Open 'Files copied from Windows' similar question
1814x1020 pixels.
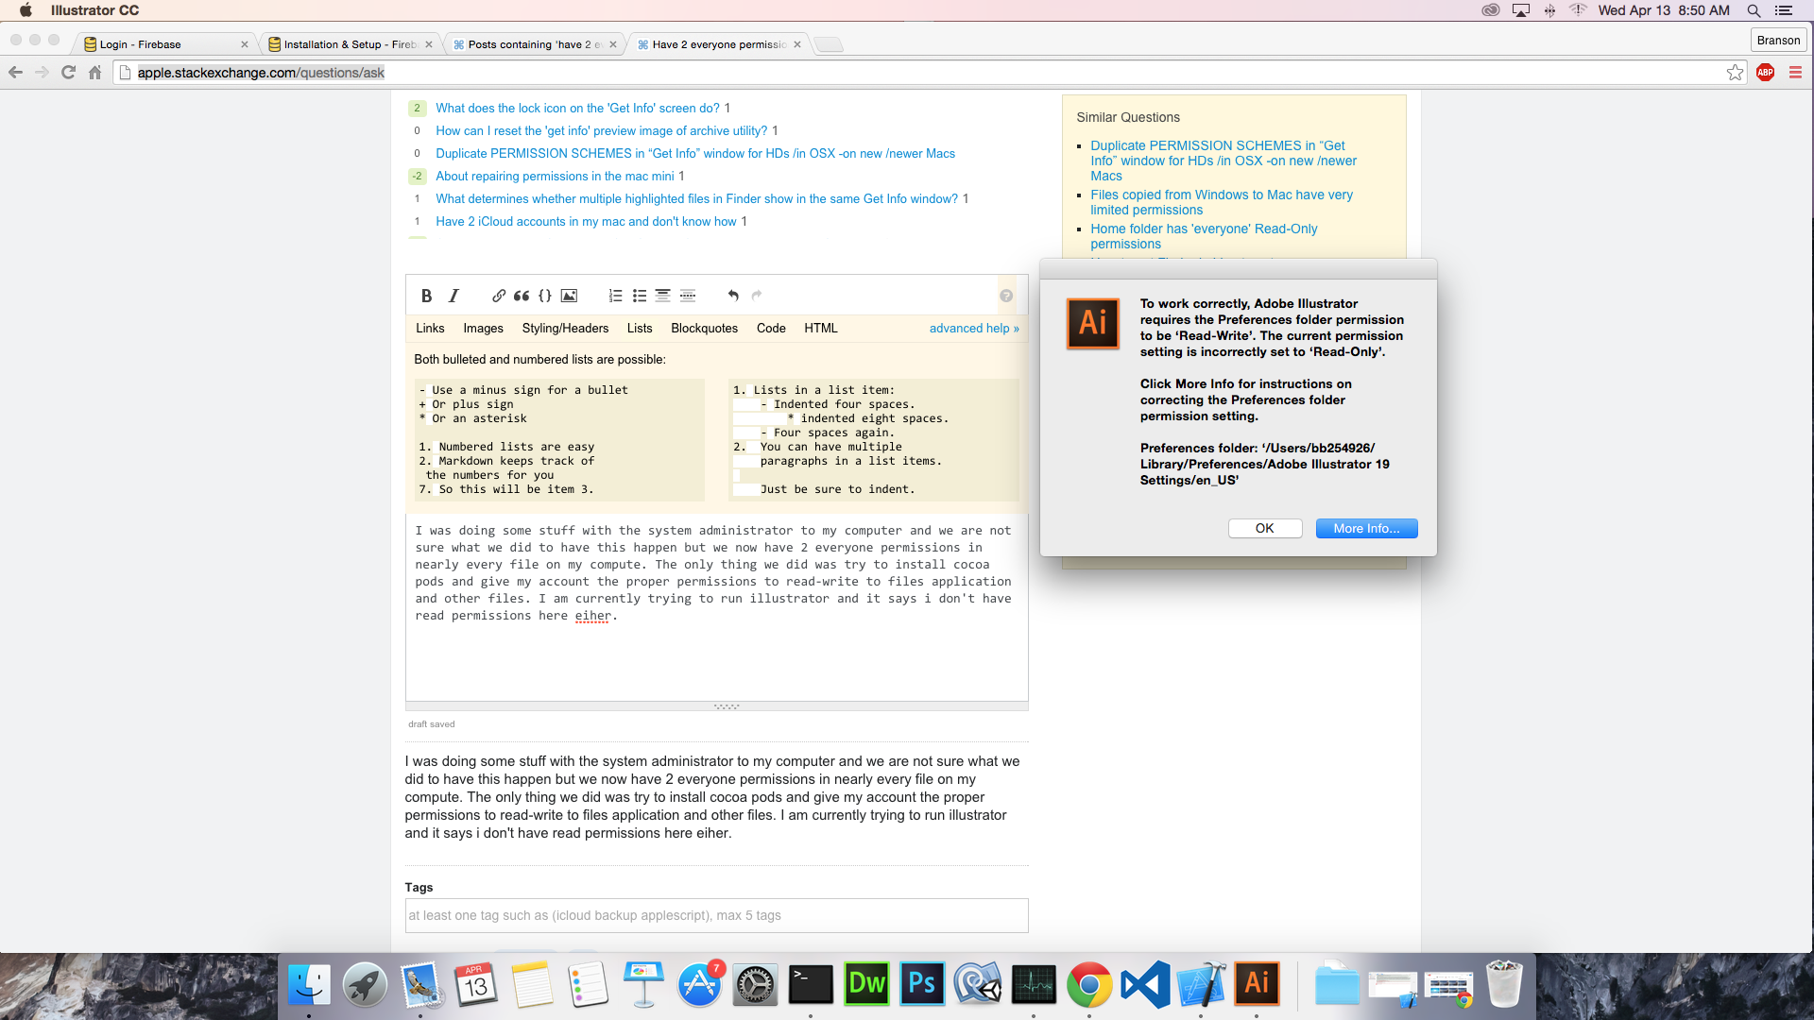[x=1221, y=202]
